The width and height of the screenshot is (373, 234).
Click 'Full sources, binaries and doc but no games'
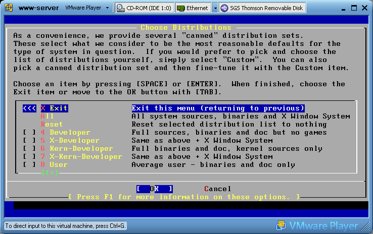click(x=229, y=133)
